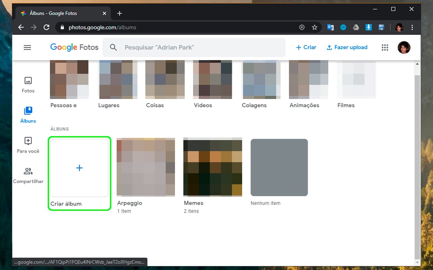Click Criar álbum tile
Viewport: 433px width, 270px height.
(x=80, y=168)
